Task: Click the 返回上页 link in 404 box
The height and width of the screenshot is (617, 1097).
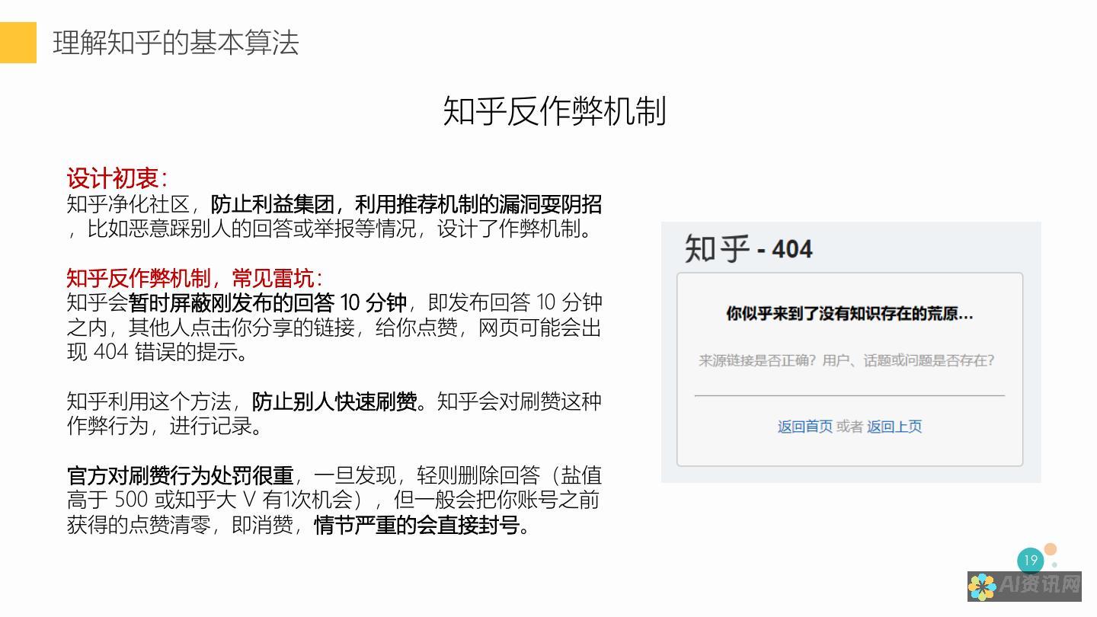Action: click(894, 427)
